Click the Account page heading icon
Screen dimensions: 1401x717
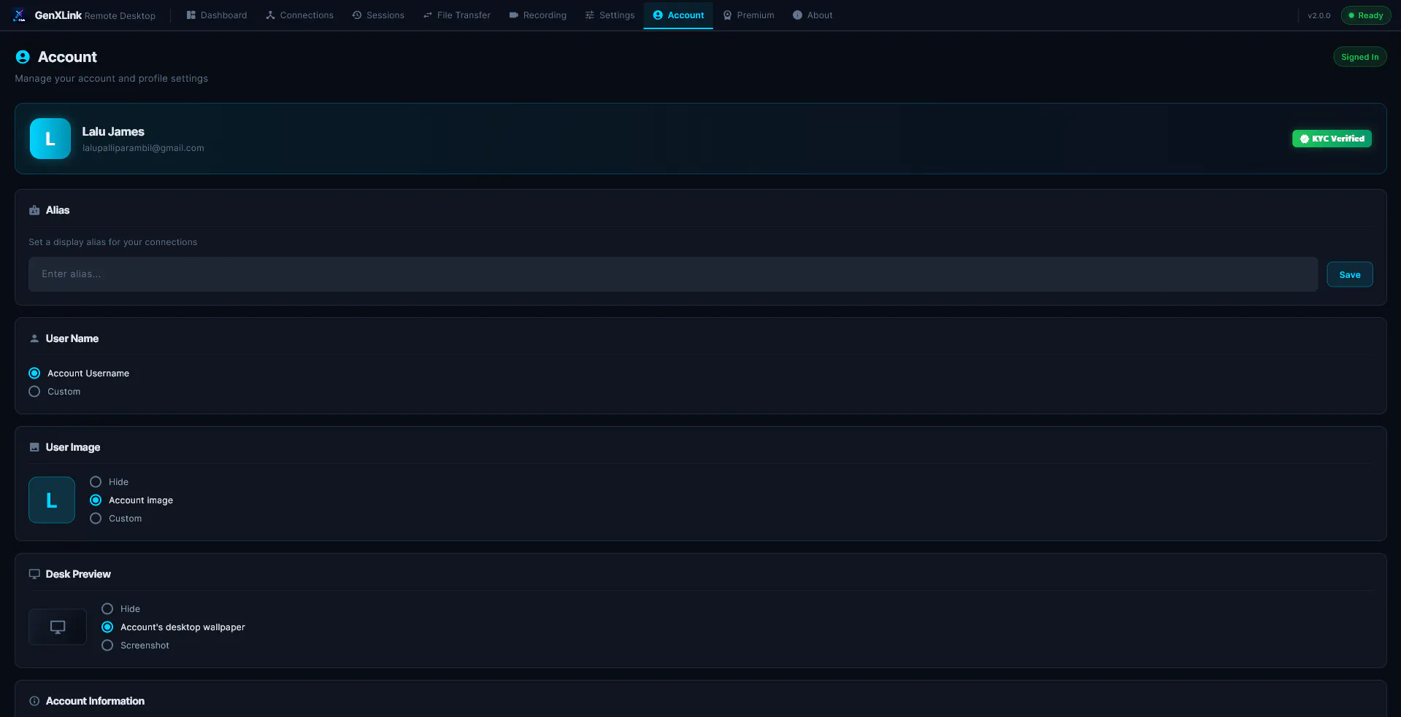(x=23, y=57)
